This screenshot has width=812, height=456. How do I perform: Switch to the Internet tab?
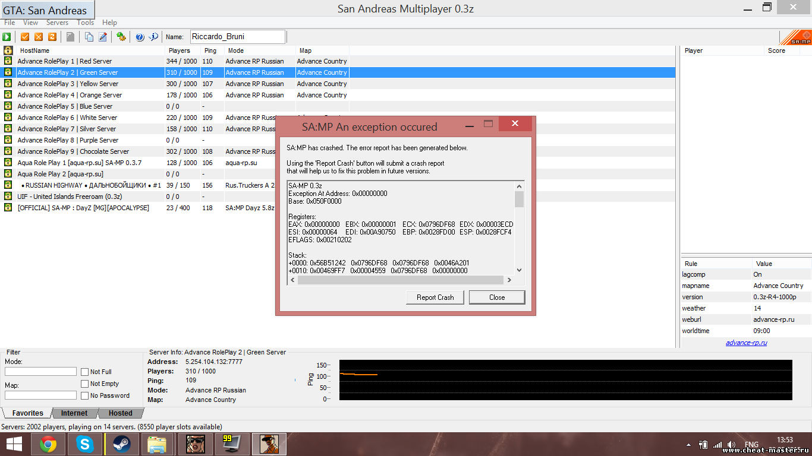[74, 413]
